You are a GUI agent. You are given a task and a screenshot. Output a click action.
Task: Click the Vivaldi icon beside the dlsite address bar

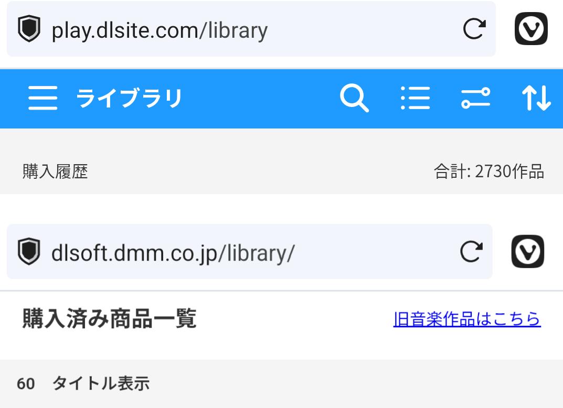click(x=530, y=29)
